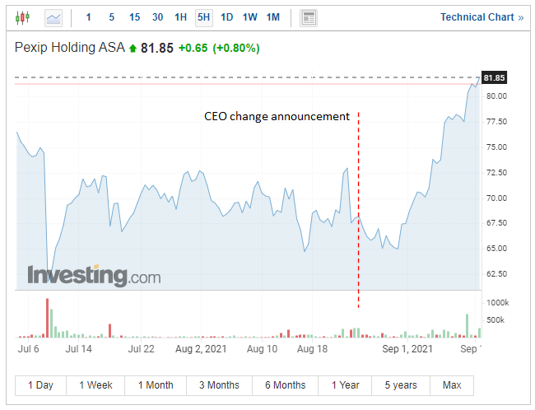Click the (+0.80%) percent change
This screenshot has height=410, width=535.
(235, 48)
